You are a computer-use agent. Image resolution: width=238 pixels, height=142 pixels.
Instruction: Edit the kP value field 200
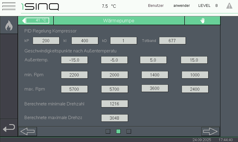point(46,40)
